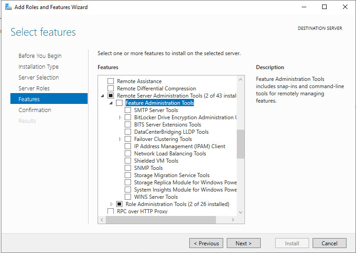Click the features list vertical scrollbar thumb

(240, 144)
